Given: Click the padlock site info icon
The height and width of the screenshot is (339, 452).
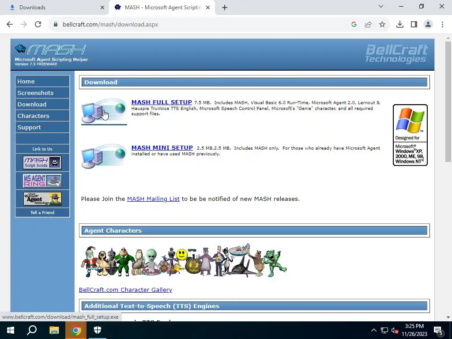Looking at the screenshot, I should [x=56, y=25].
